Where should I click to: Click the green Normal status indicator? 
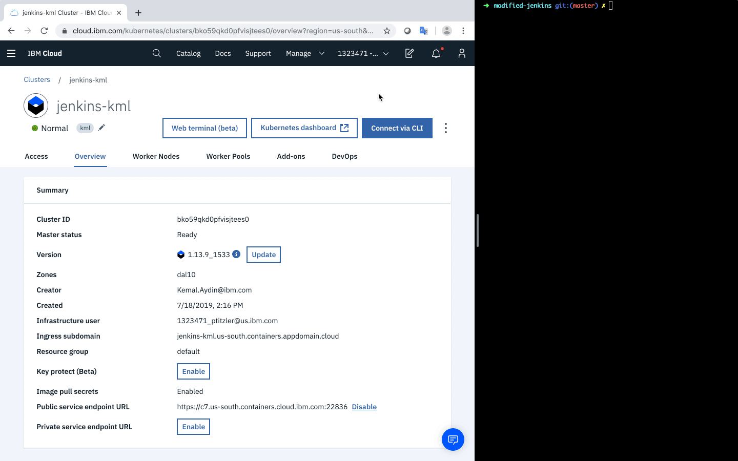pos(35,128)
